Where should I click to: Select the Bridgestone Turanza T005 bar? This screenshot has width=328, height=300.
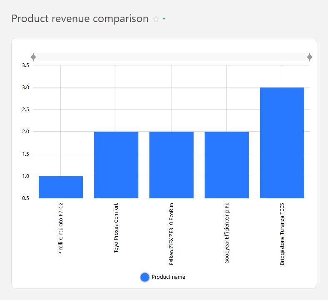pyautogui.click(x=282, y=143)
